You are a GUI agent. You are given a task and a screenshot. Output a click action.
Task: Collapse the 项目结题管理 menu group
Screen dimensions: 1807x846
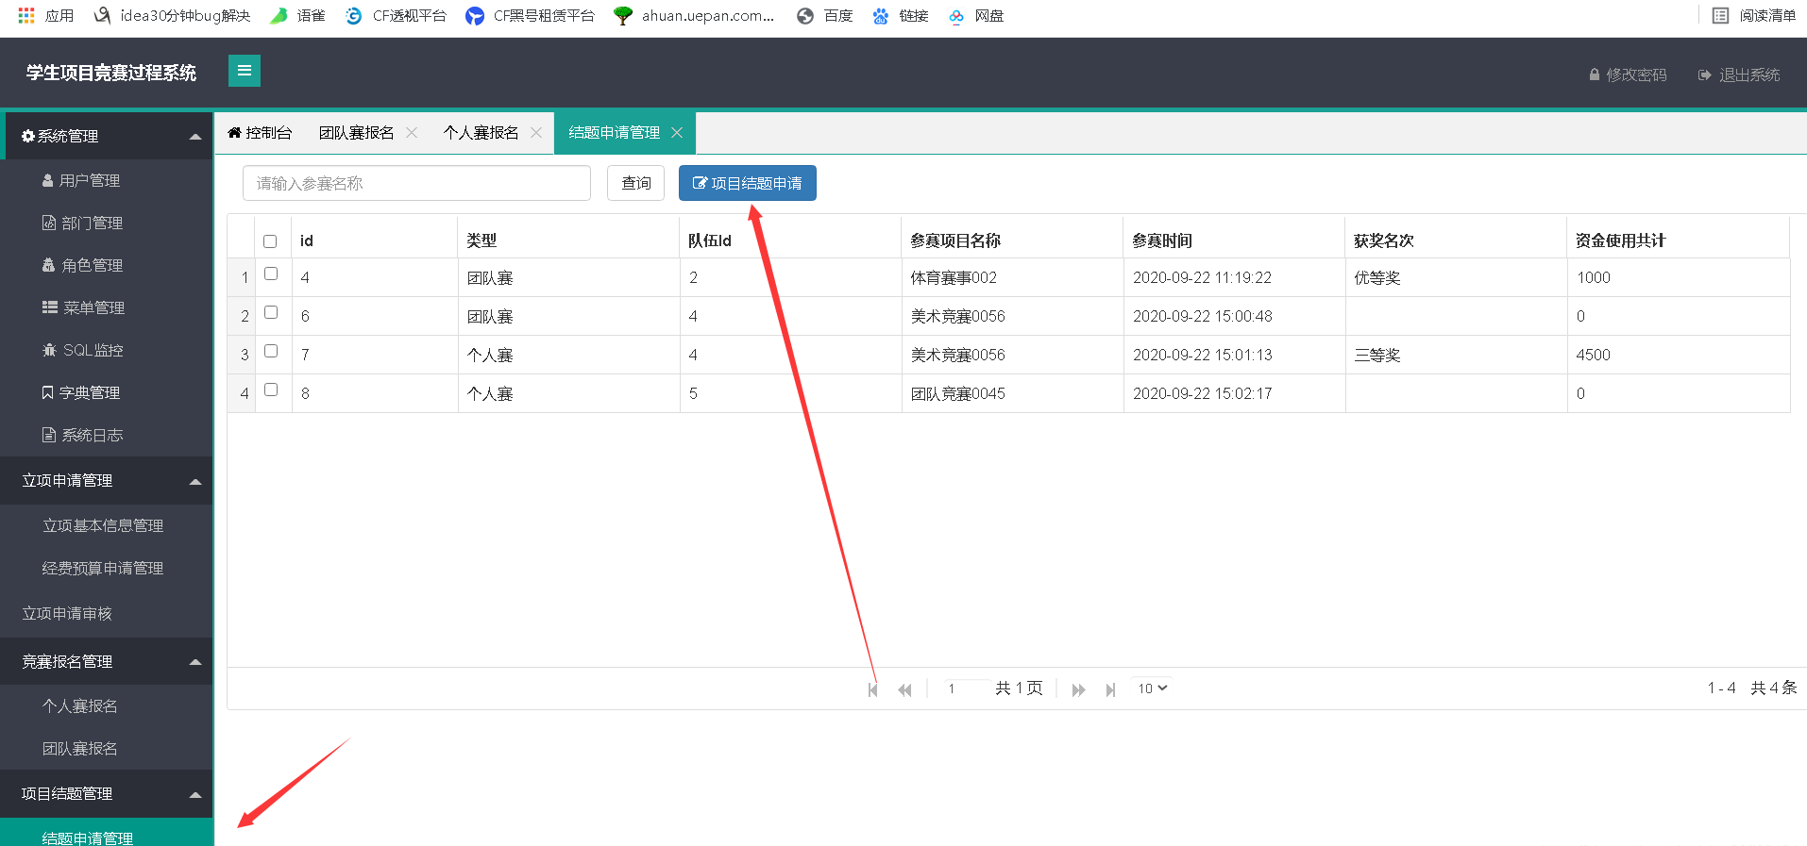[107, 794]
